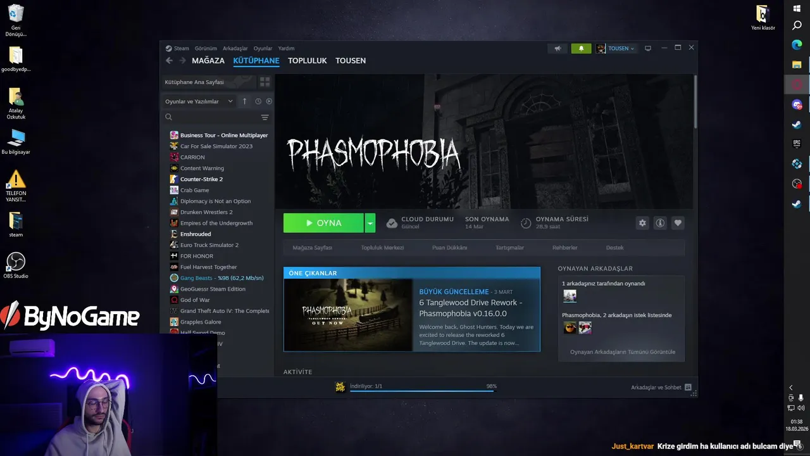Screen dimensions: 810x456
Task: Open the Arkadaşlar menu
Action: tap(235, 48)
